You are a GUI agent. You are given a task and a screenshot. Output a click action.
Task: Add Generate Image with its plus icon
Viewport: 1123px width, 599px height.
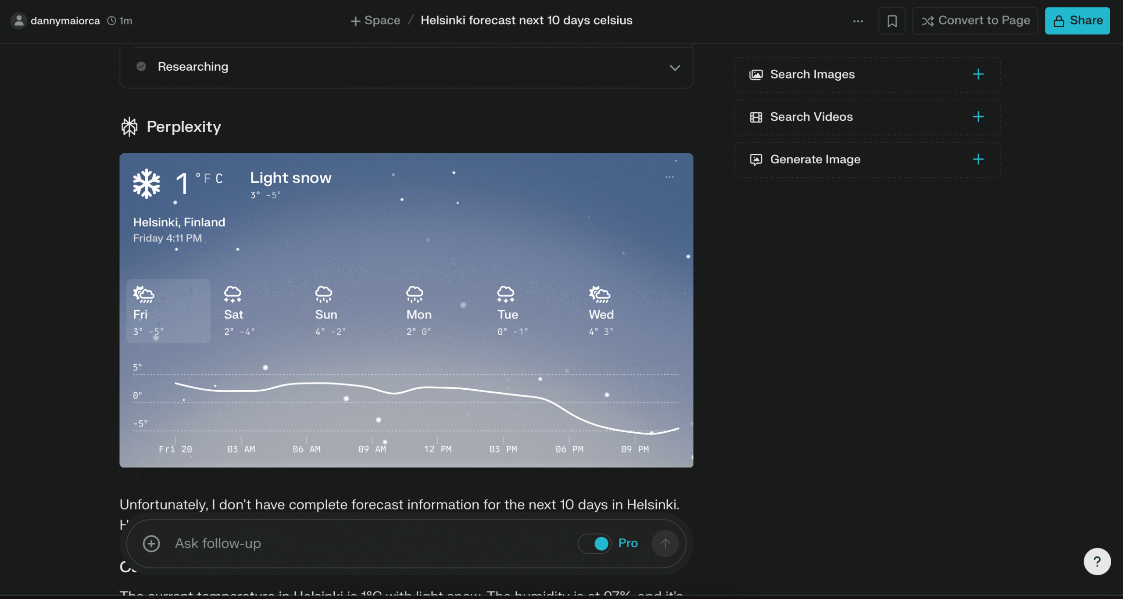(978, 159)
